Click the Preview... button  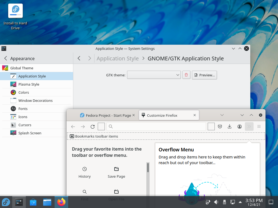click(x=204, y=75)
